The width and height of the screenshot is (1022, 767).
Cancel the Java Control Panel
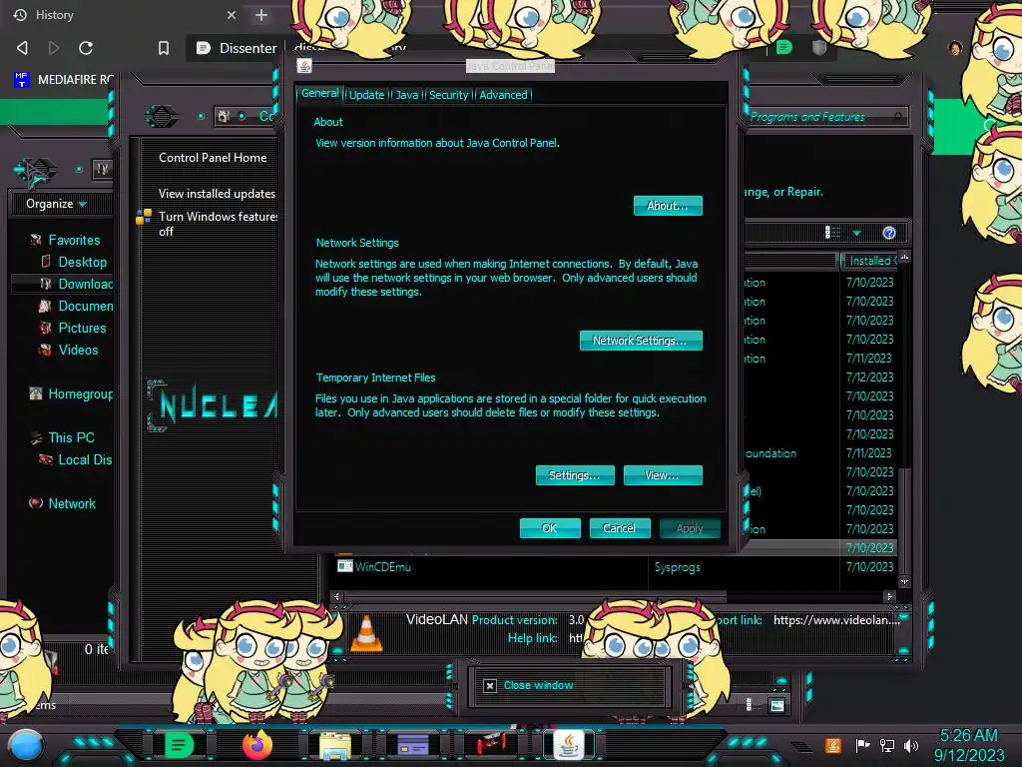pos(619,527)
